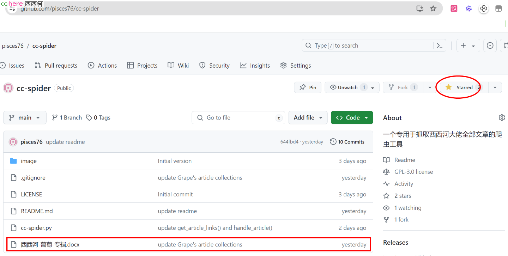The width and height of the screenshot is (508, 256).
Task: Click the scale icon next to GPL-3.0 license
Action: [386, 172]
